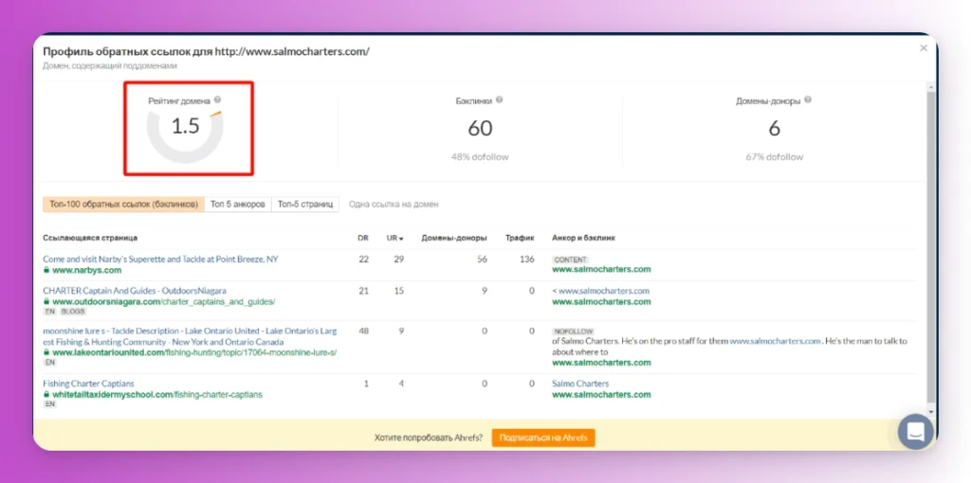971x483 pixels.
Task: Click the Salmo Charters anchor link
Action: [580, 384]
